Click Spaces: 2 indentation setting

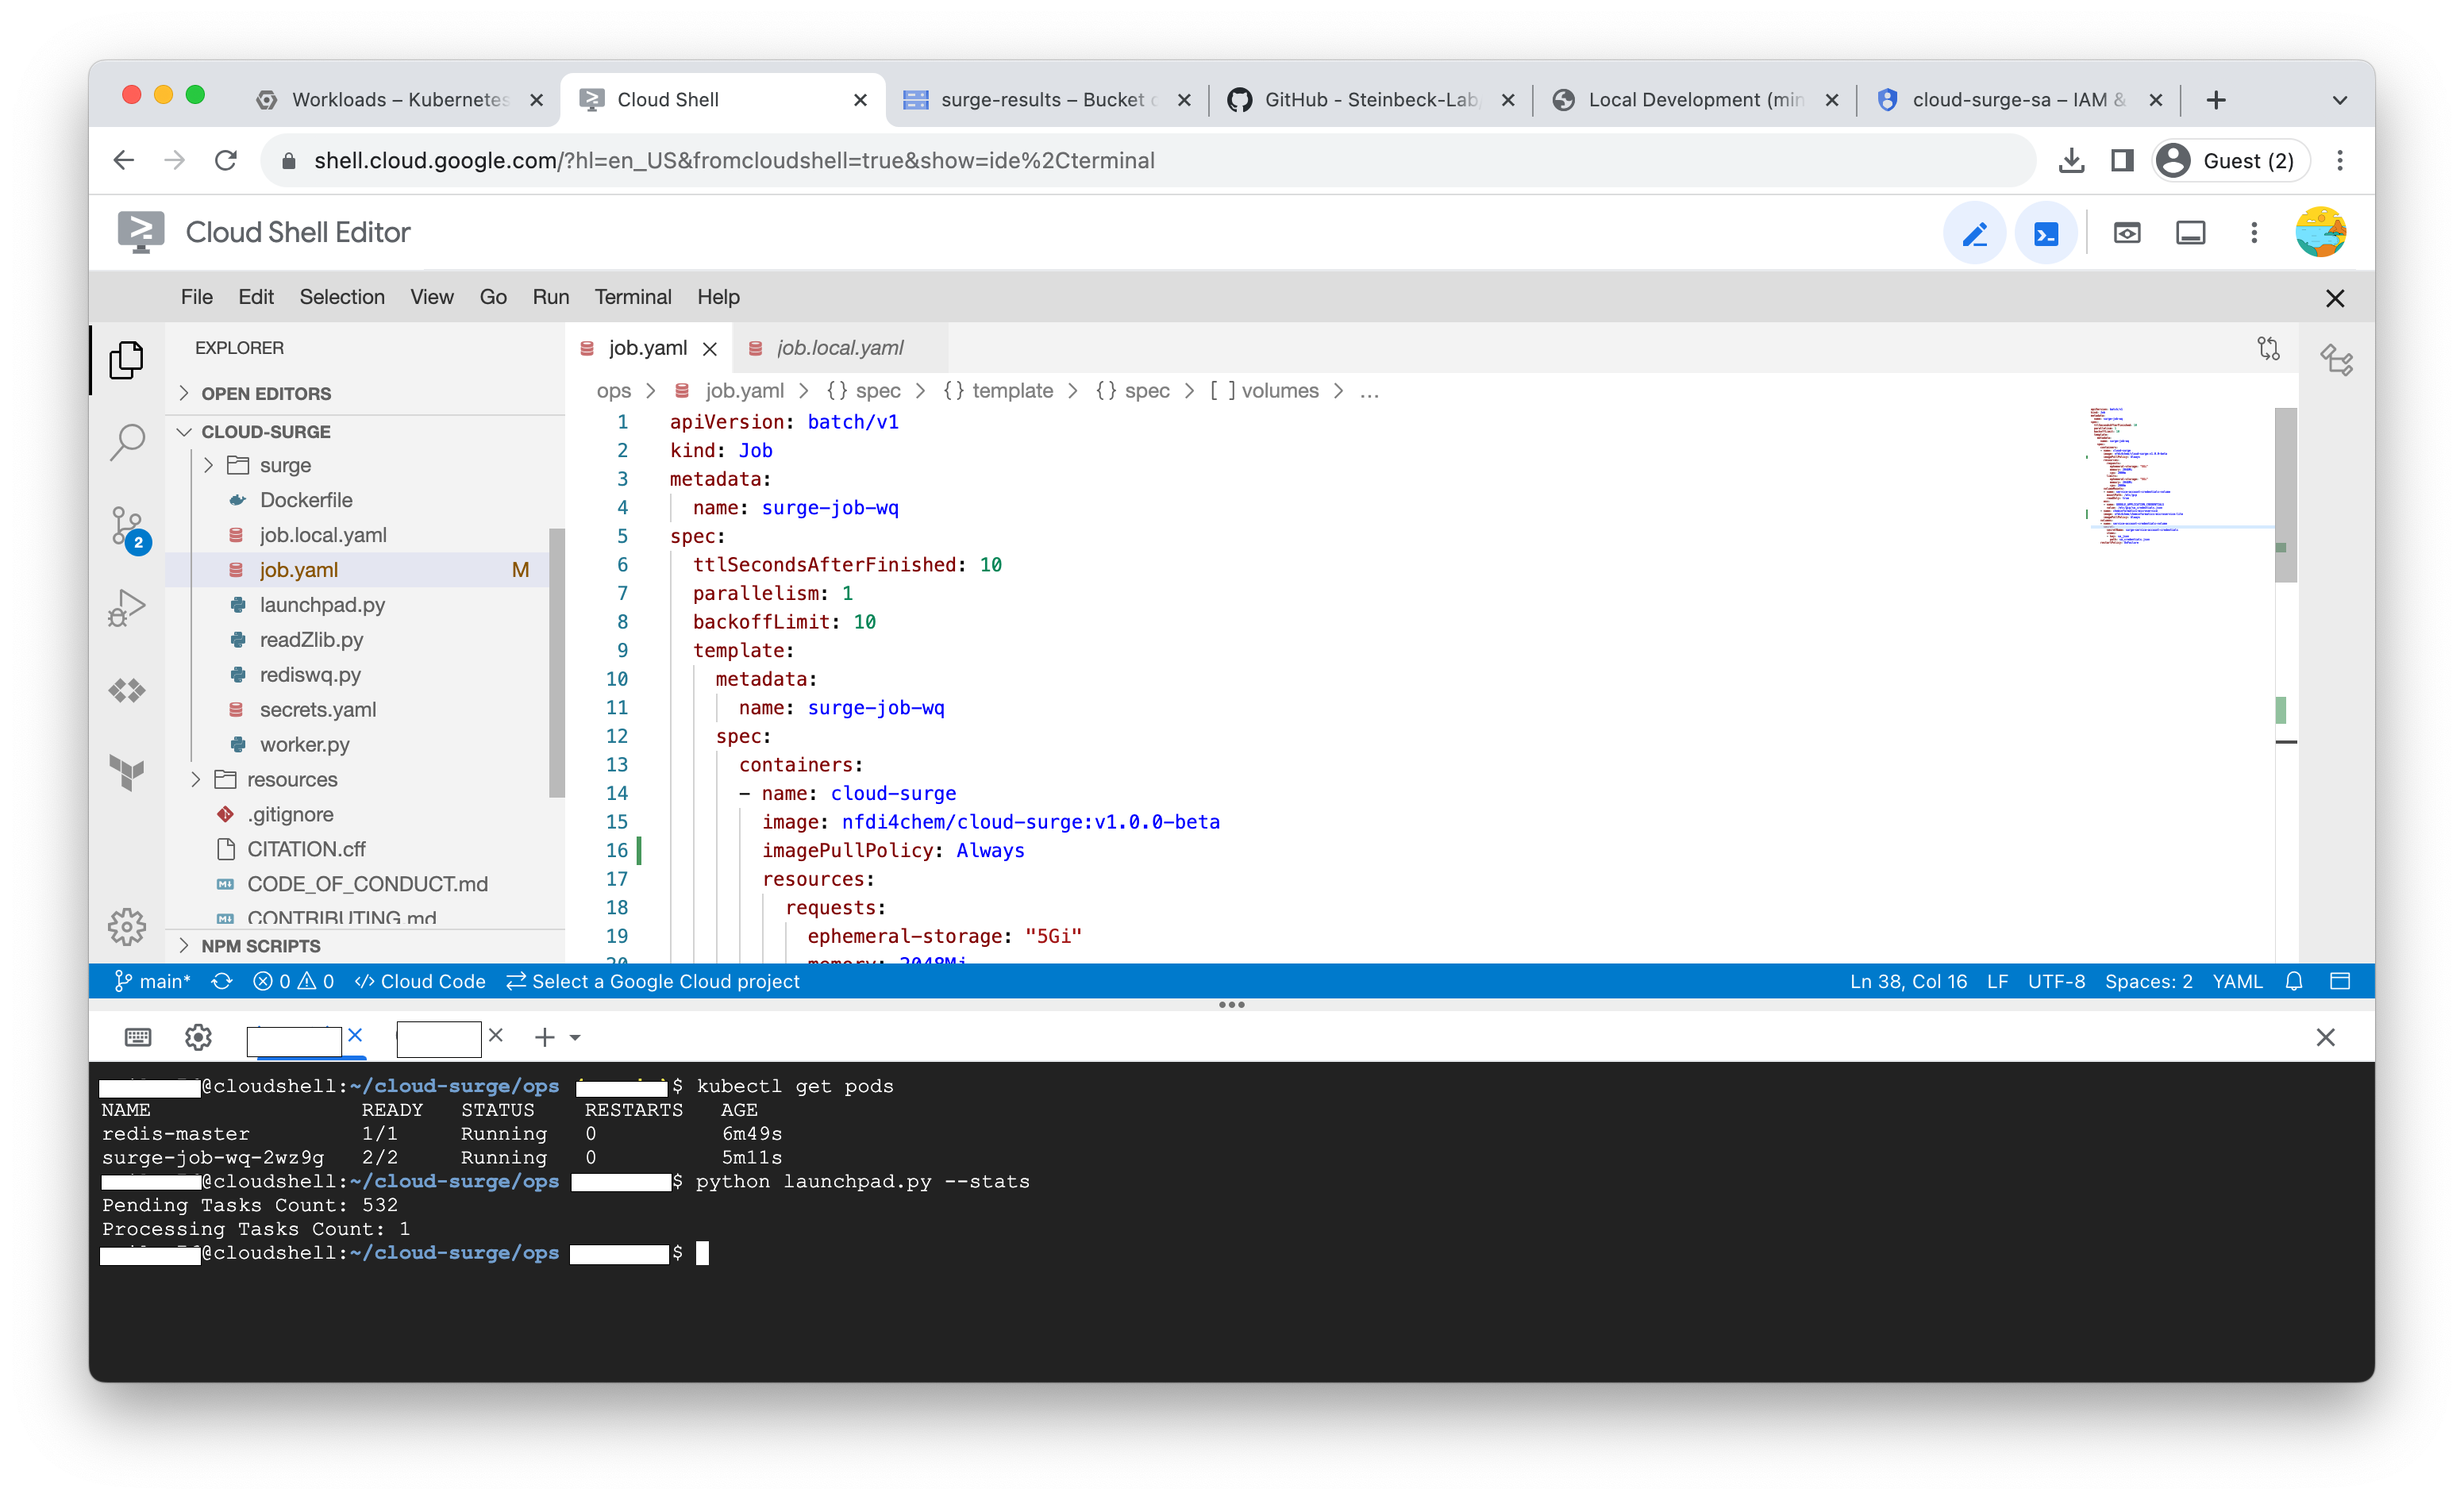coord(2148,981)
